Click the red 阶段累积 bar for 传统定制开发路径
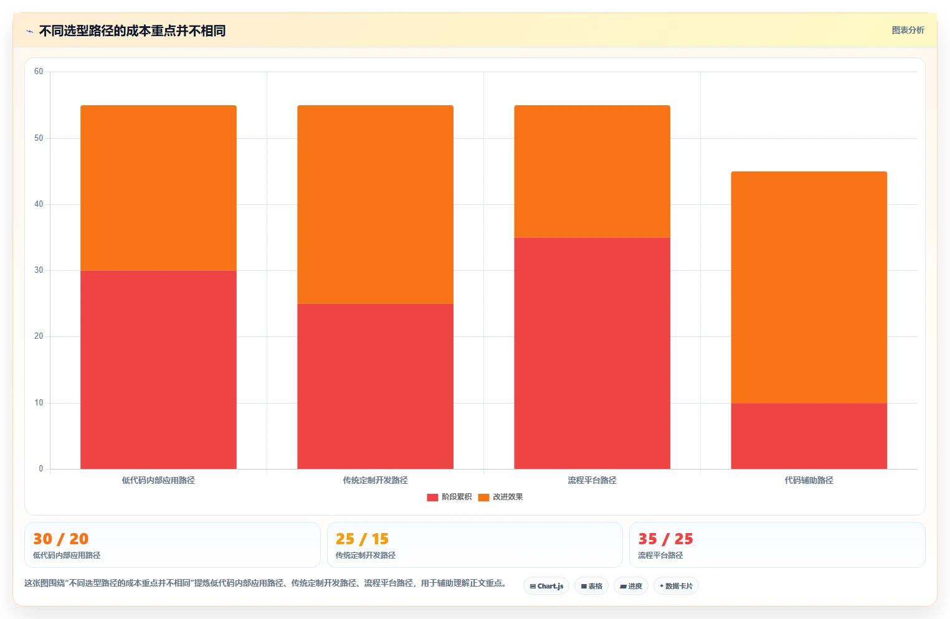Viewport: 950px width, 619px height. click(375, 386)
